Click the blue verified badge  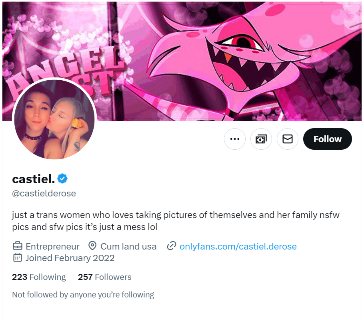[x=62, y=179]
